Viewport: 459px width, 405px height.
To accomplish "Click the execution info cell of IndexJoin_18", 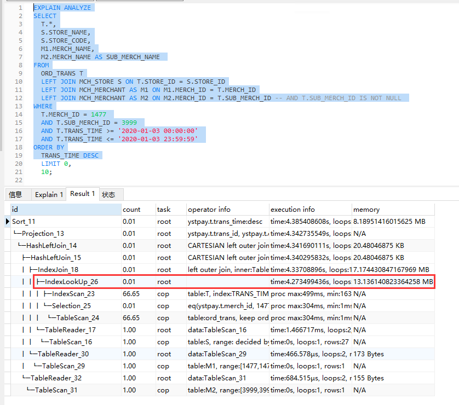I will [309, 270].
